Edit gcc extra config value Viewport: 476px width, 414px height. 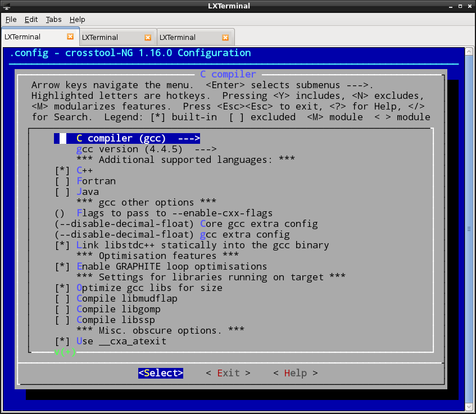(172, 235)
